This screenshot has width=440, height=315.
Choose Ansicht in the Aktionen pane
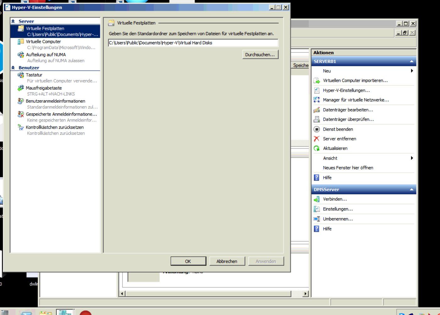(x=330, y=158)
